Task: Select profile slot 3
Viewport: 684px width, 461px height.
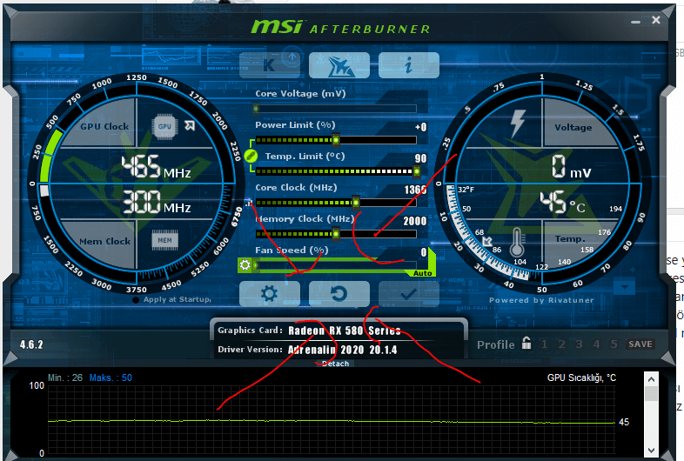Action: coord(579,344)
